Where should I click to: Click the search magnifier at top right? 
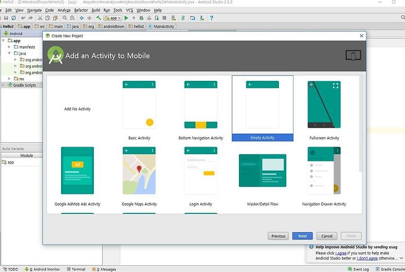click(x=403, y=17)
